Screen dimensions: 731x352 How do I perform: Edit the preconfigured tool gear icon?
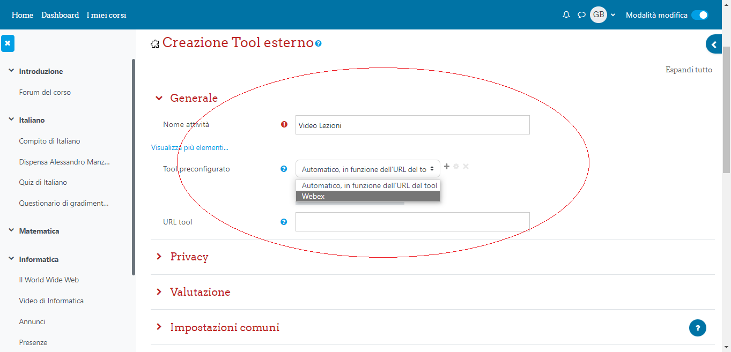[456, 167]
